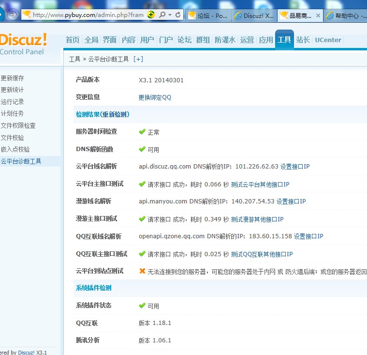Image resolution: width=367 pixels, height=355 pixels.
Task: Click orange X icon for 云平台到站点测试
Action: (x=142, y=271)
